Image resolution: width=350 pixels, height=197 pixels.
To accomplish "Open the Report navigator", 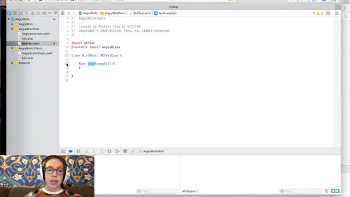I will pyautogui.click(x=56, y=13).
